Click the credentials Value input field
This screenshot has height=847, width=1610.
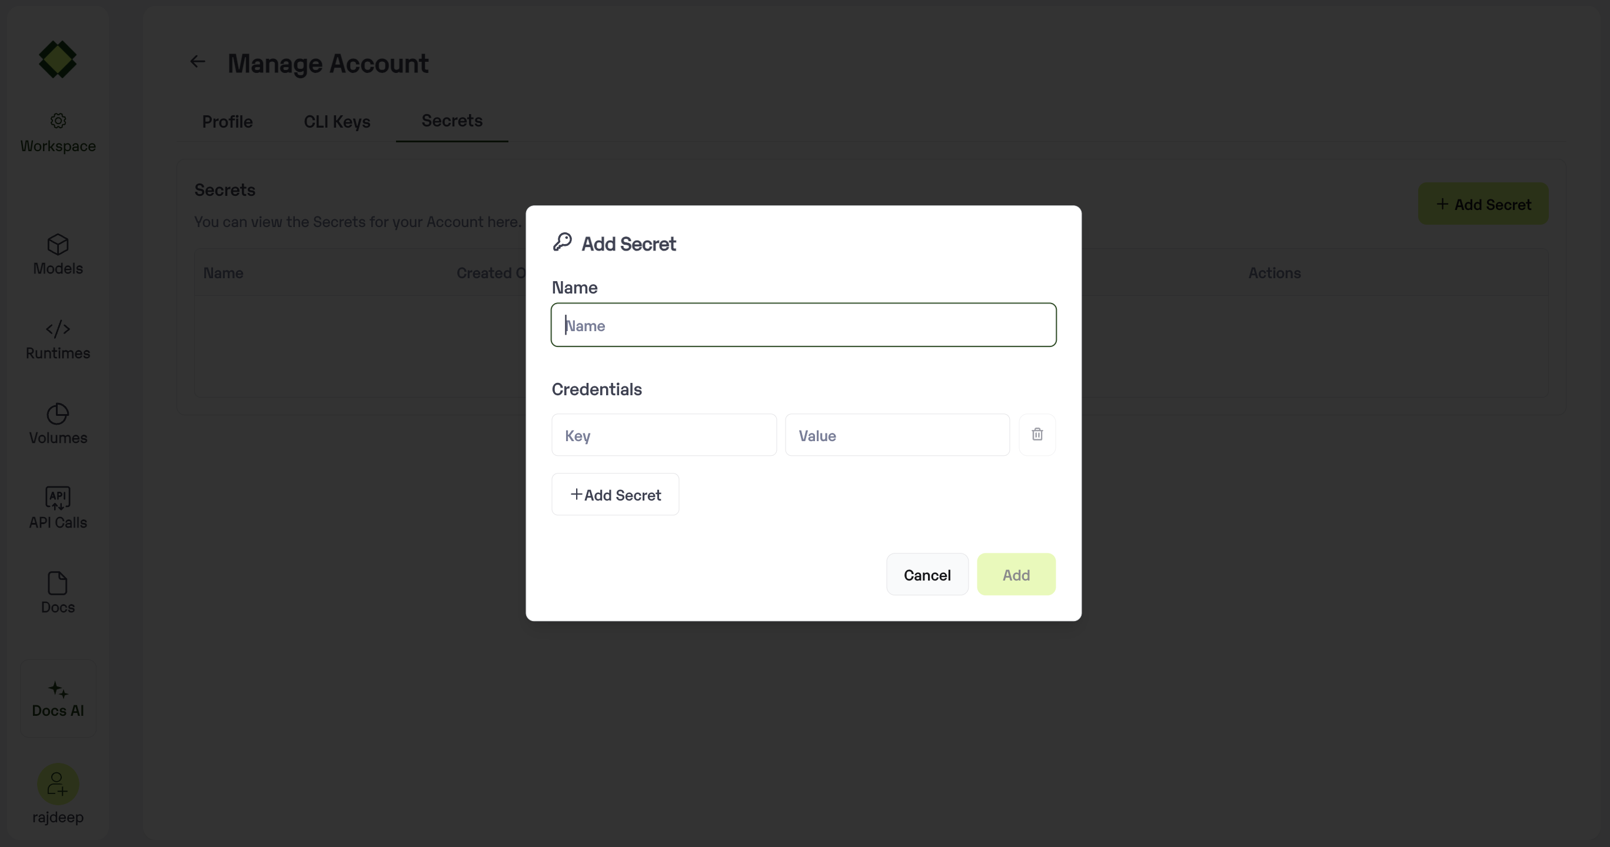pos(897,435)
